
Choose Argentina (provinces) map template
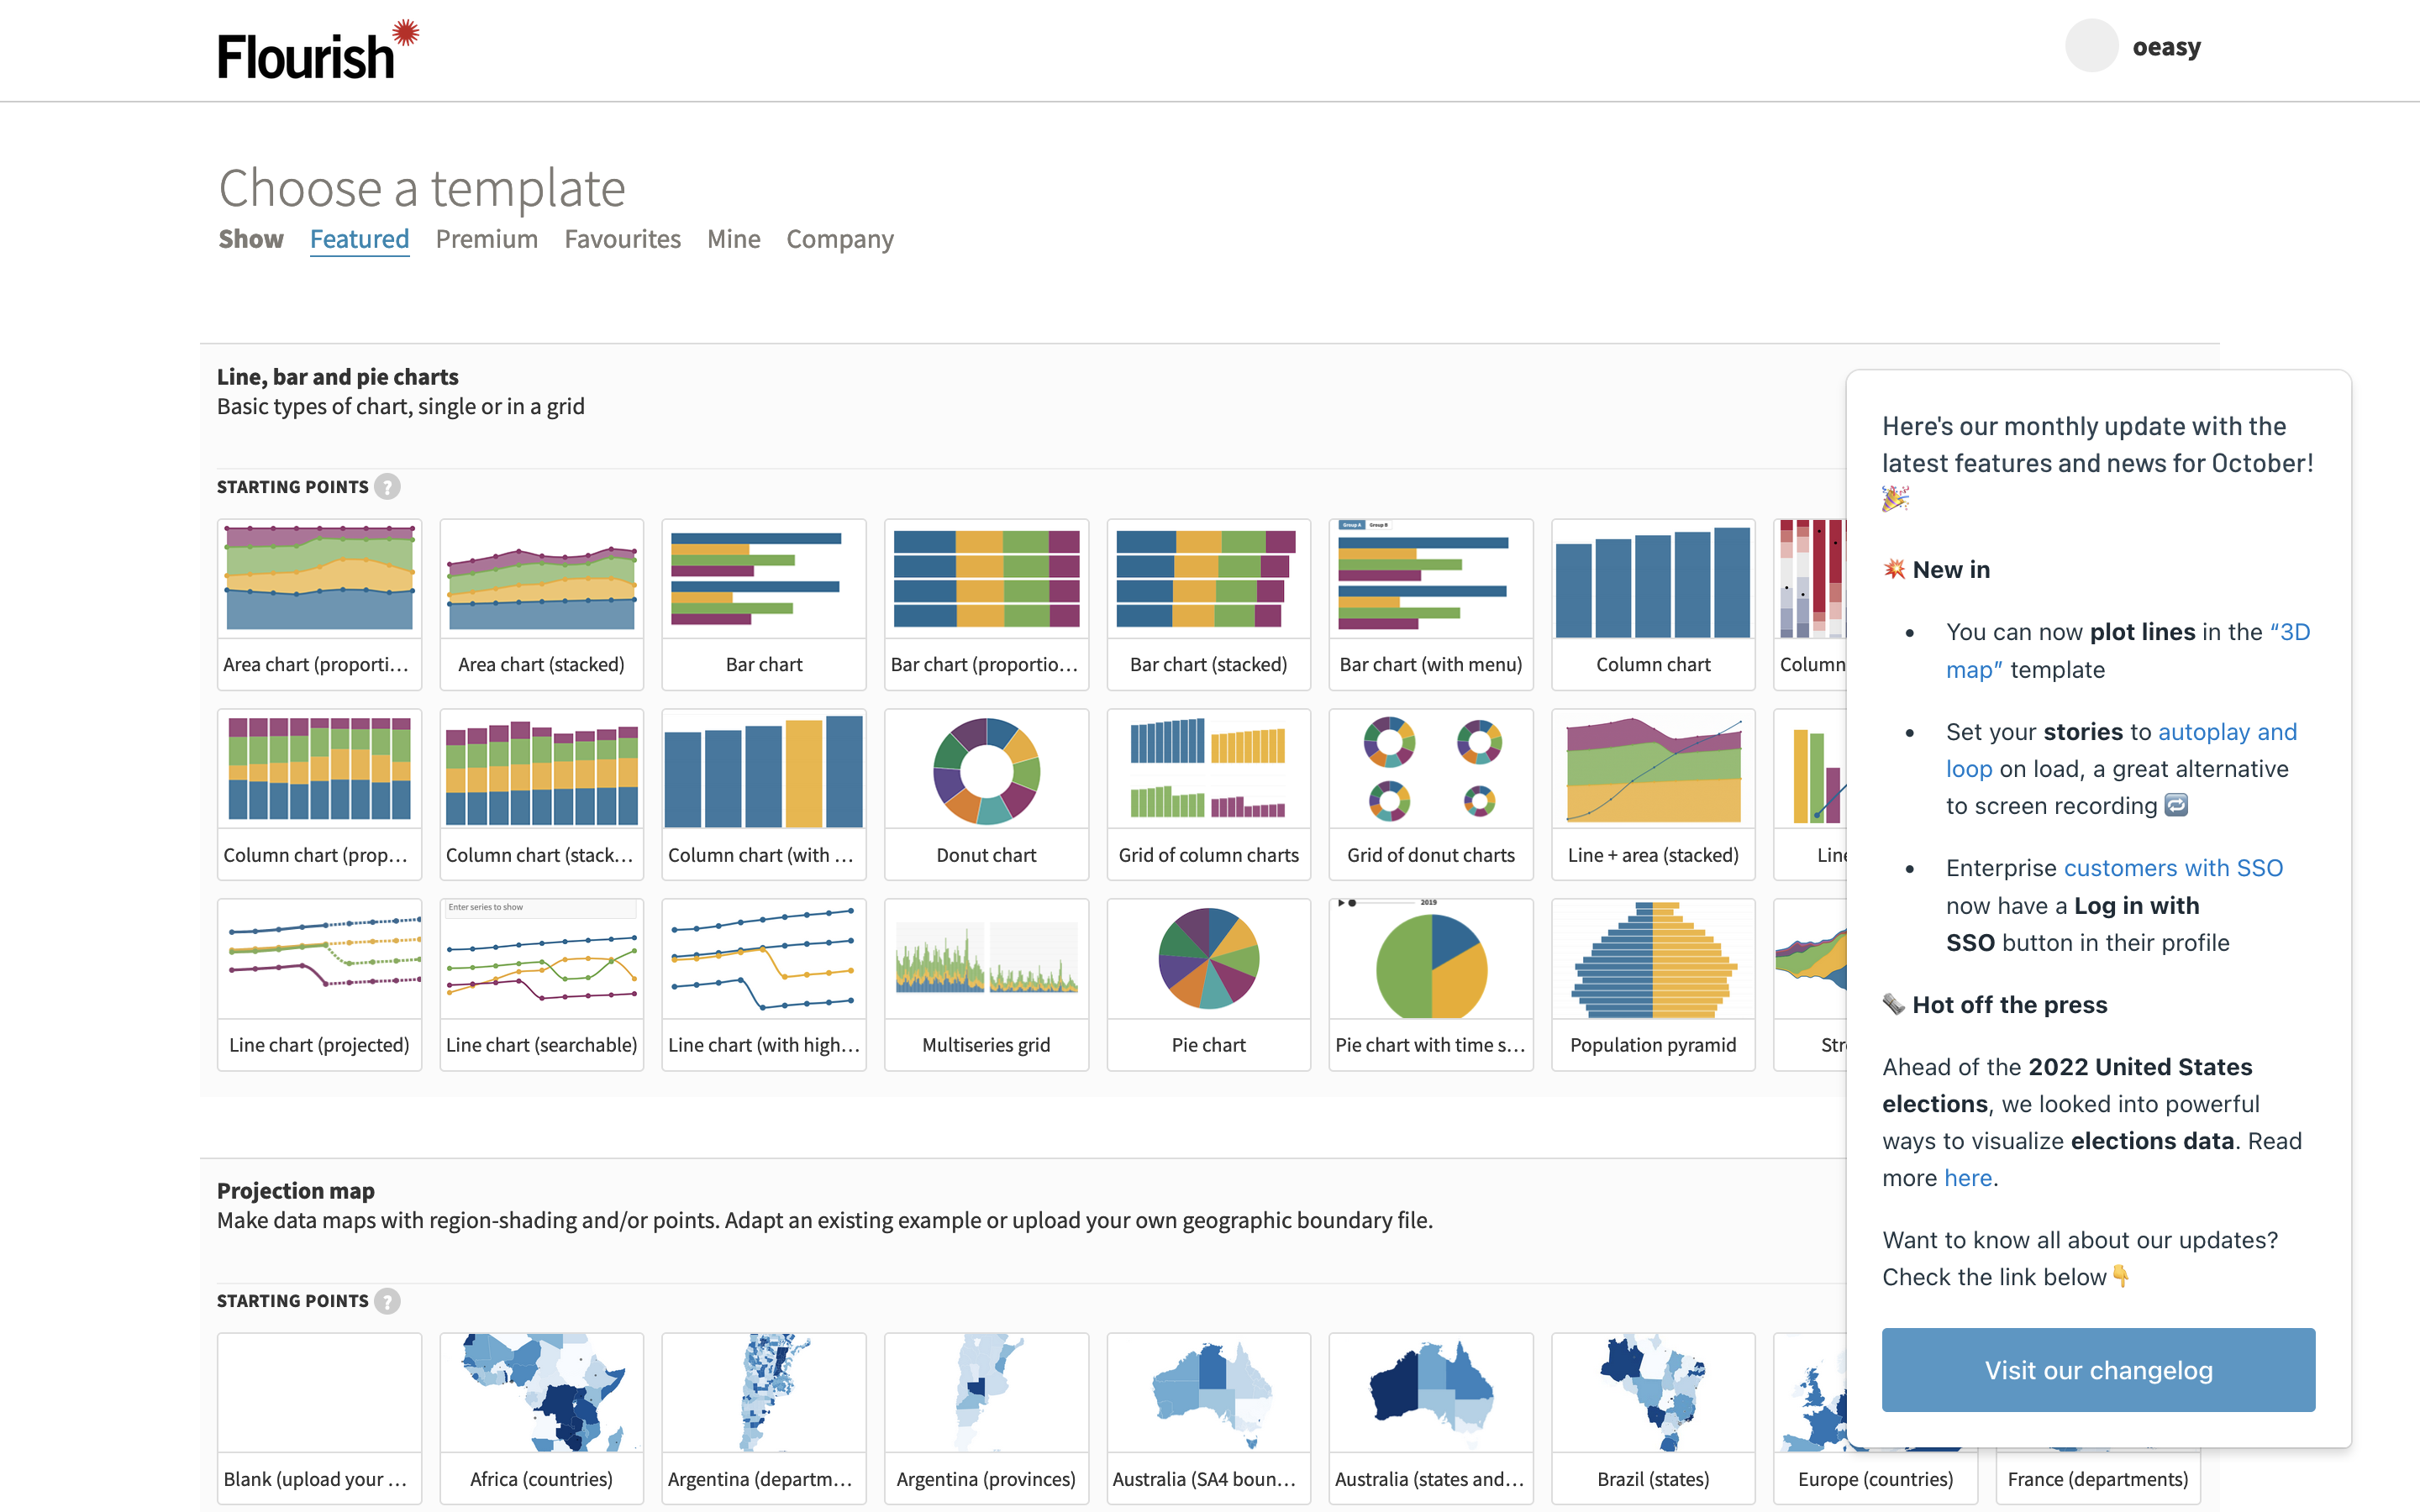tap(986, 1418)
